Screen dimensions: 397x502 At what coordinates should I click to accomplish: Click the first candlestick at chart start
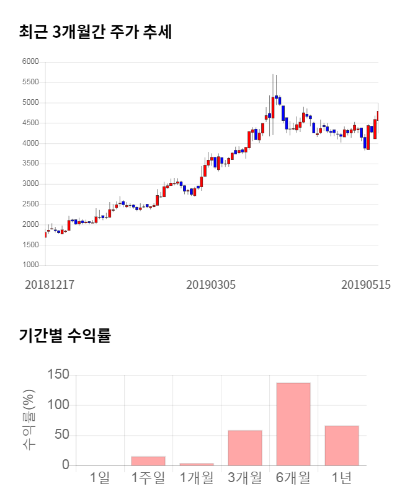tap(45, 234)
